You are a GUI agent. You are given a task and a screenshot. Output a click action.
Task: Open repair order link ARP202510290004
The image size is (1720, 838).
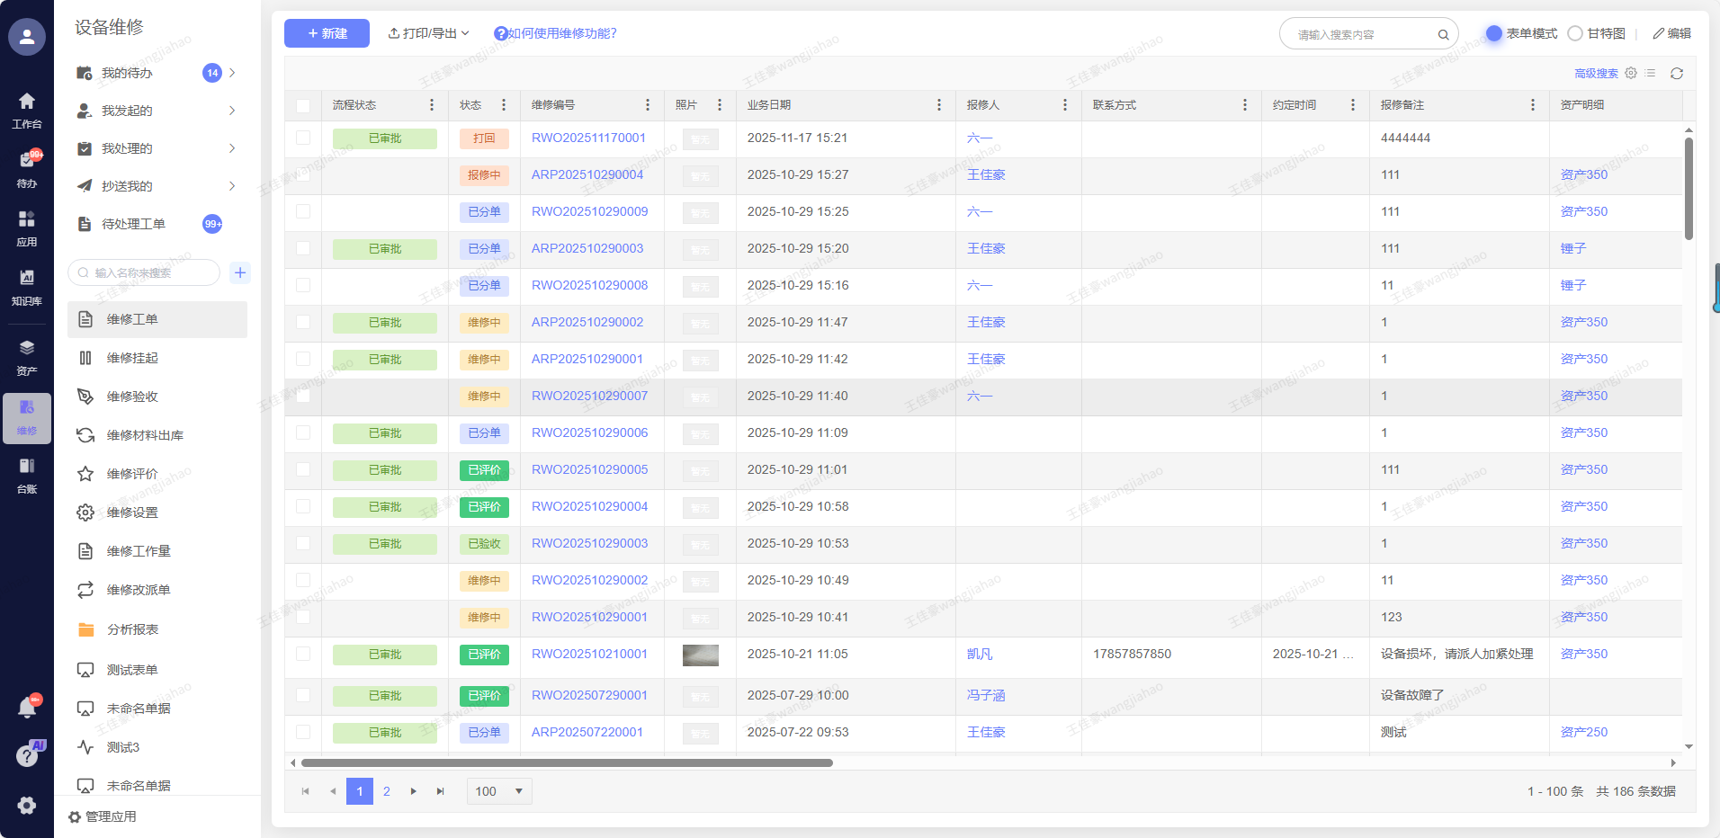(x=587, y=174)
